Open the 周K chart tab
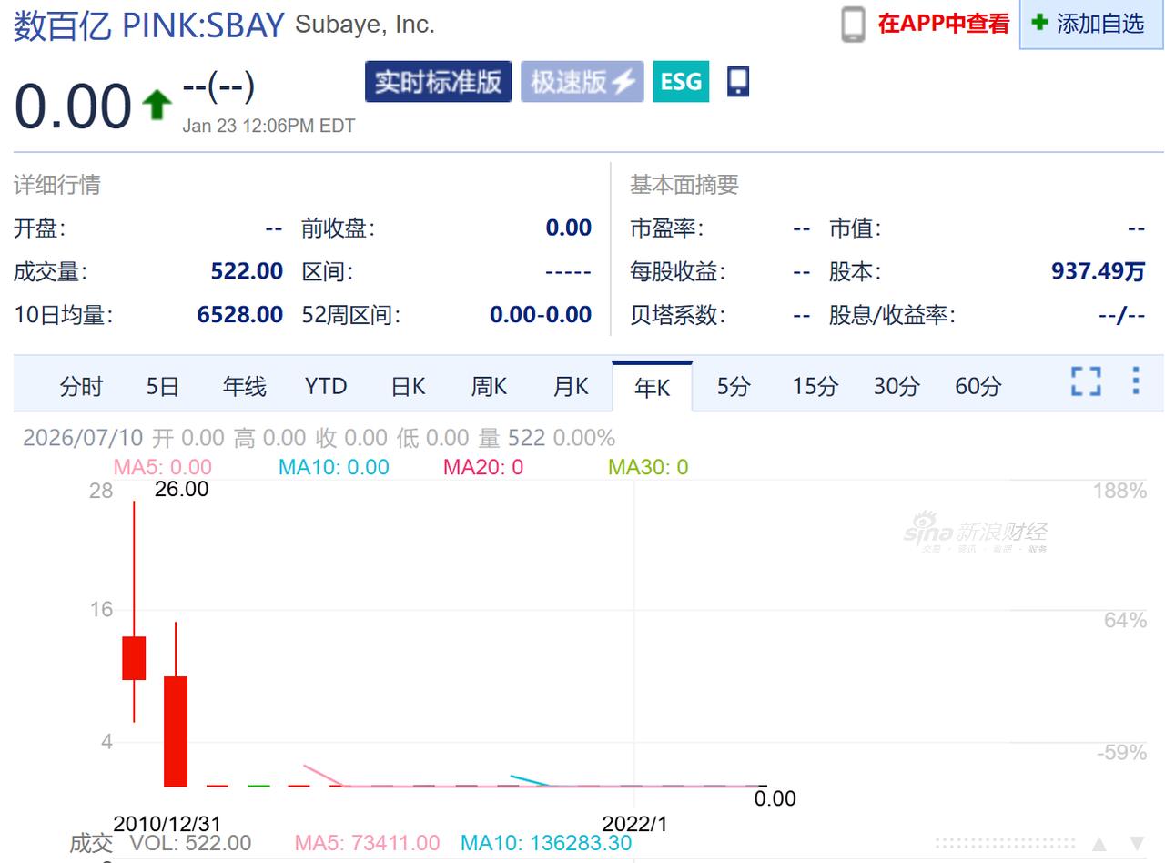Screen dimensions: 1165x863 [x=489, y=386]
